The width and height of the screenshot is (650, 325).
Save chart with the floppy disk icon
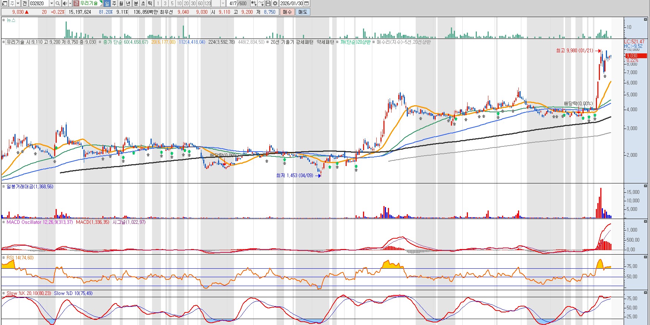point(268,3)
